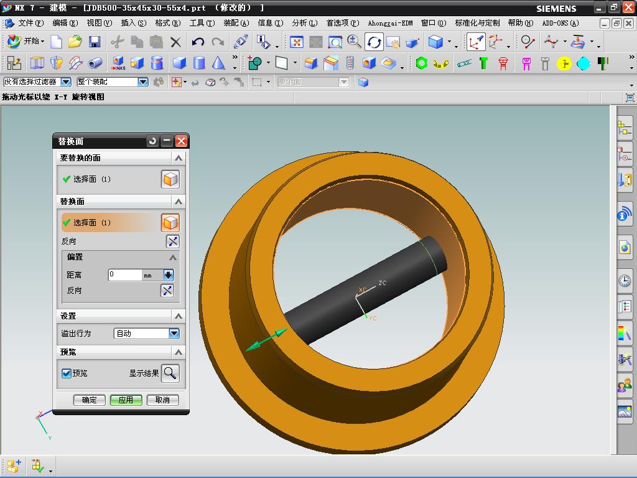Screen dimensions: 637x478
Task: Select the Cone primitive icon
Action: 218,63
